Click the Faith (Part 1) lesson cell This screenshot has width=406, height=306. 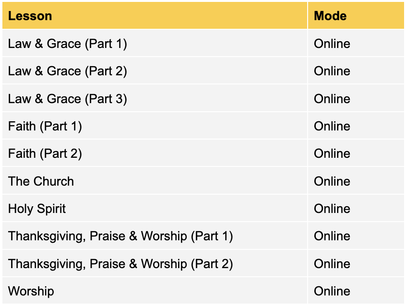(x=45, y=126)
